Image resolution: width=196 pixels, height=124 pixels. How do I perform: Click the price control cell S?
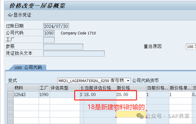click(x=81, y=95)
